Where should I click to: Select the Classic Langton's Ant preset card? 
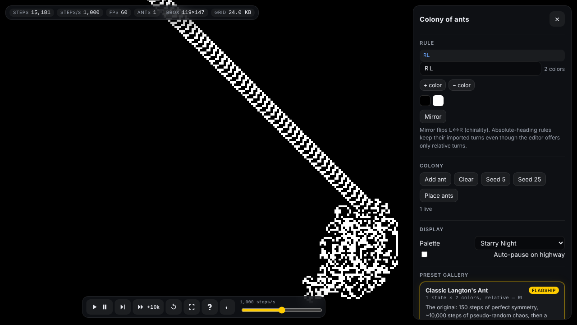pos(492,300)
